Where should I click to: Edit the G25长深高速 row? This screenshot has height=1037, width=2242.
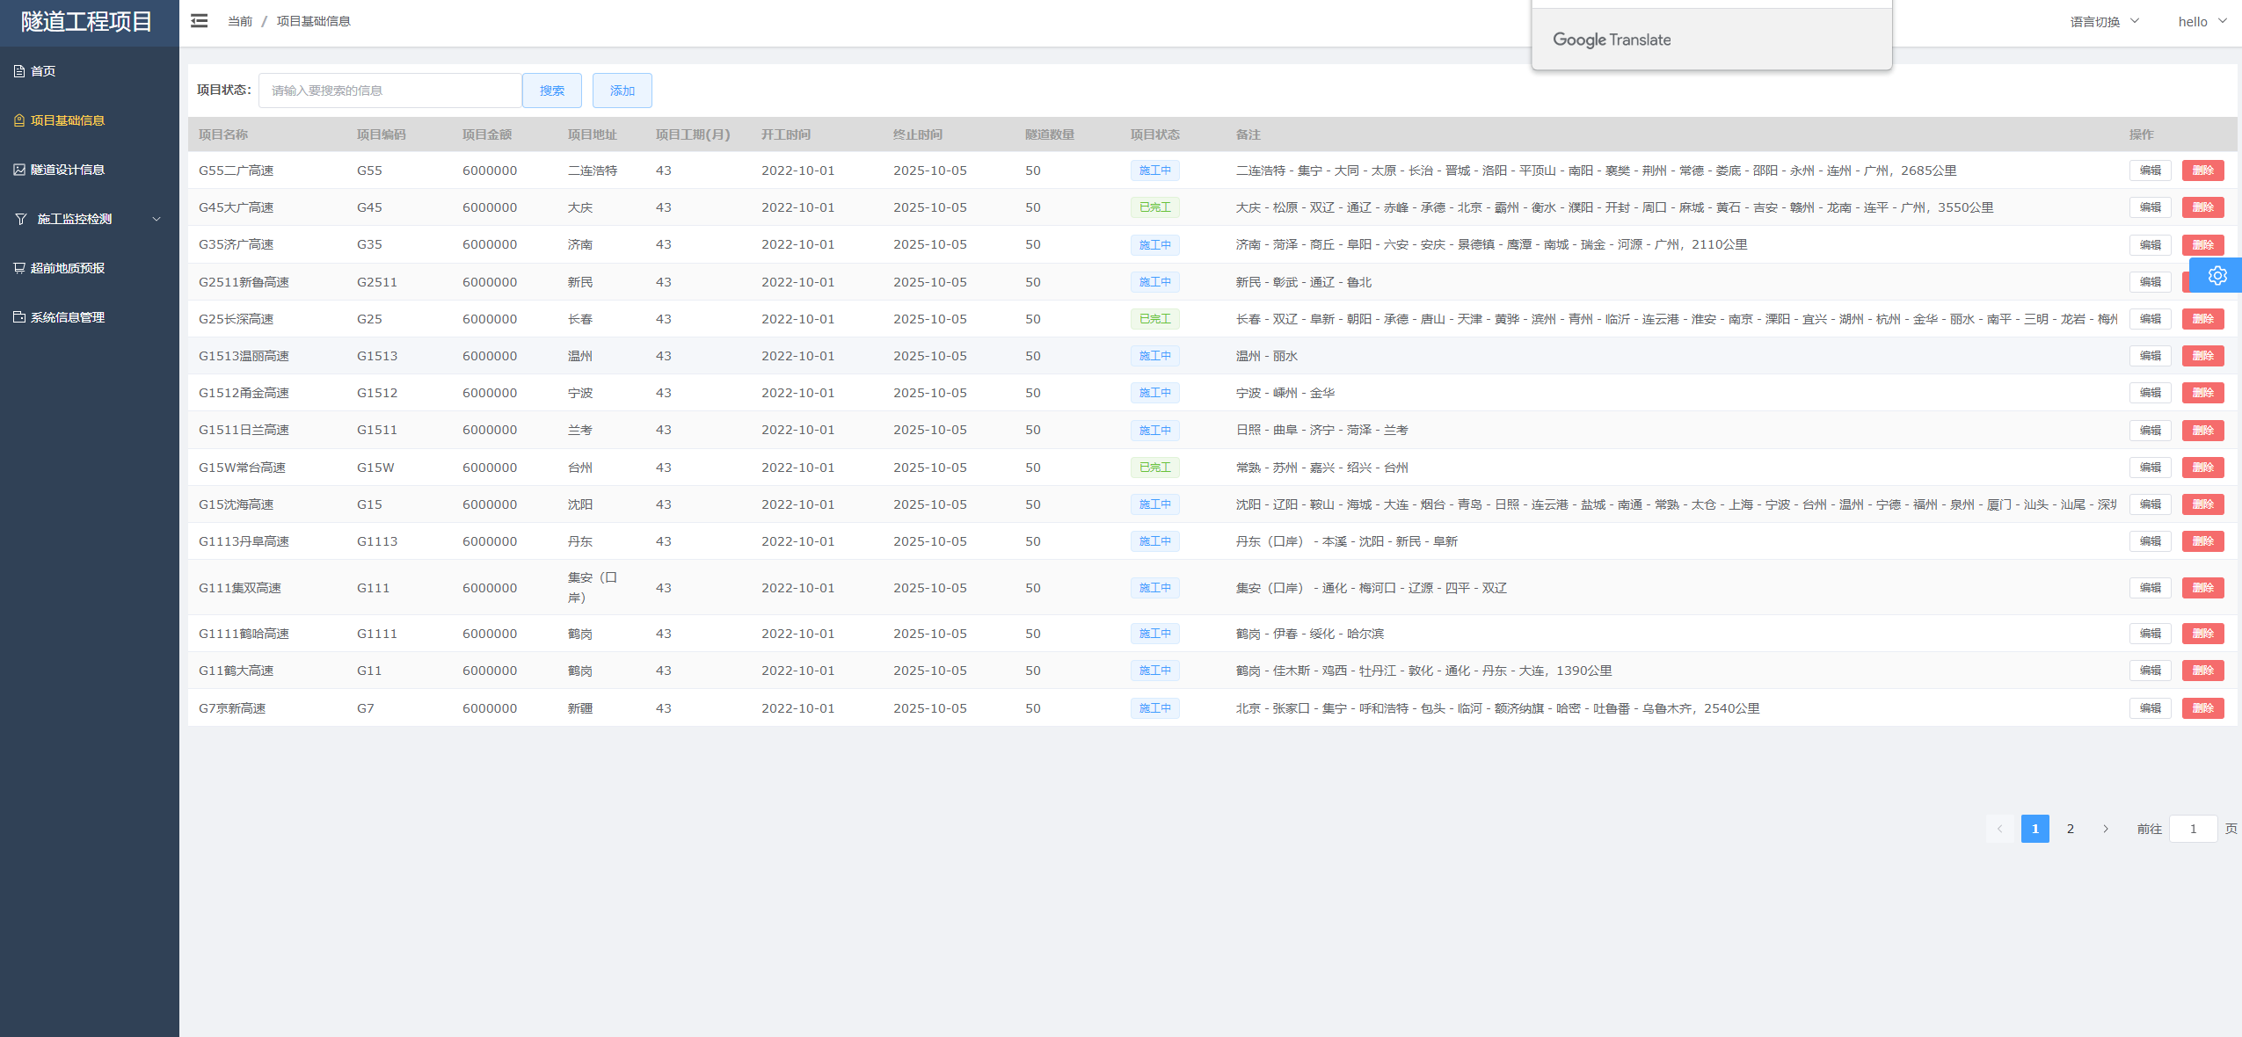click(2151, 319)
